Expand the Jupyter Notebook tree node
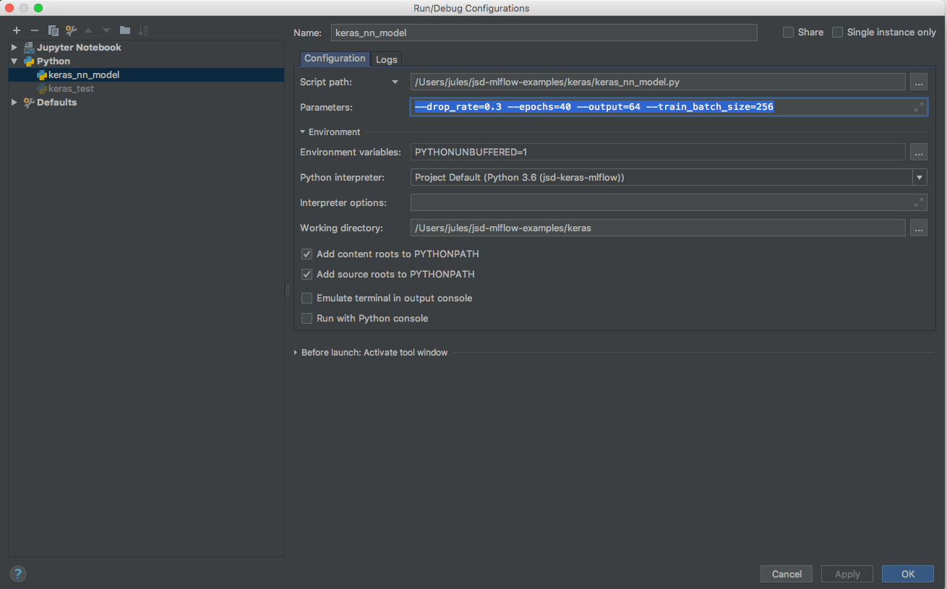This screenshot has height=589, width=947. click(x=14, y=48)
